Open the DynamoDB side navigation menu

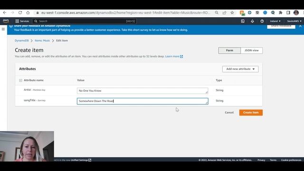3,29
